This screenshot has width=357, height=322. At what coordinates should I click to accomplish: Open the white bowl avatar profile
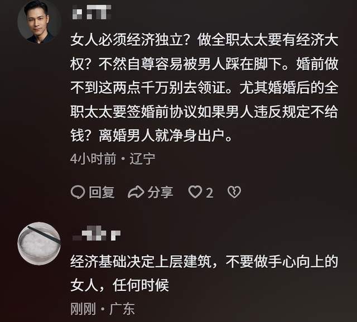click(x=39, y=244)
